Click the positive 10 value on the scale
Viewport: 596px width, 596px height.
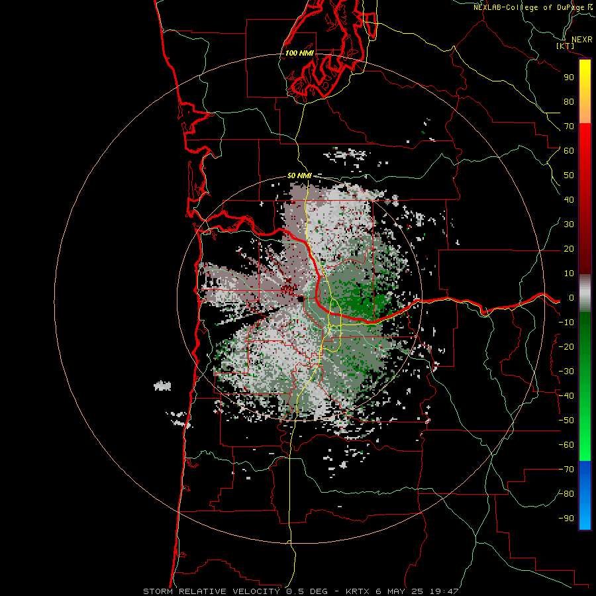click(569, 273)
